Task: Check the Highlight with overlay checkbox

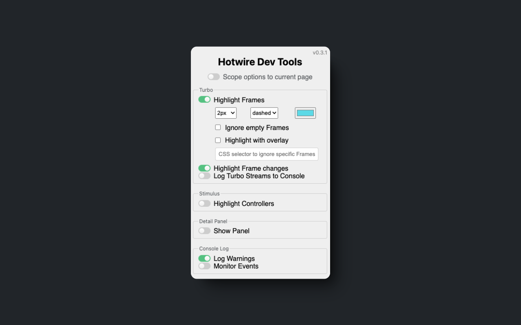Action: point(218,140)
